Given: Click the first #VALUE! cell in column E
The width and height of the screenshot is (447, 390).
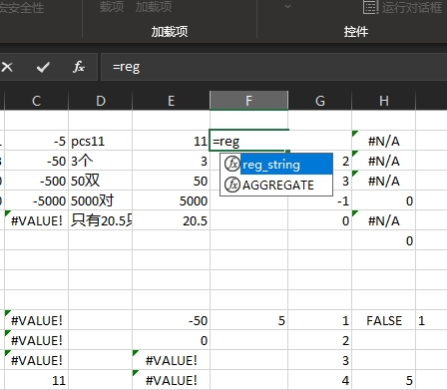Looking at the screenshot, I should (x=171, y=360).
